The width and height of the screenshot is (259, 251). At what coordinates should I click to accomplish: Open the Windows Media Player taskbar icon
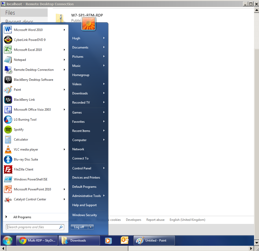coord(108,241)
